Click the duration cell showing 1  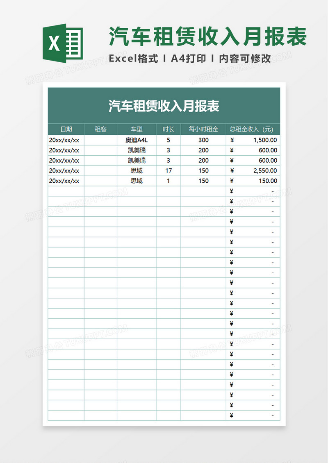[x=169, y=181]
